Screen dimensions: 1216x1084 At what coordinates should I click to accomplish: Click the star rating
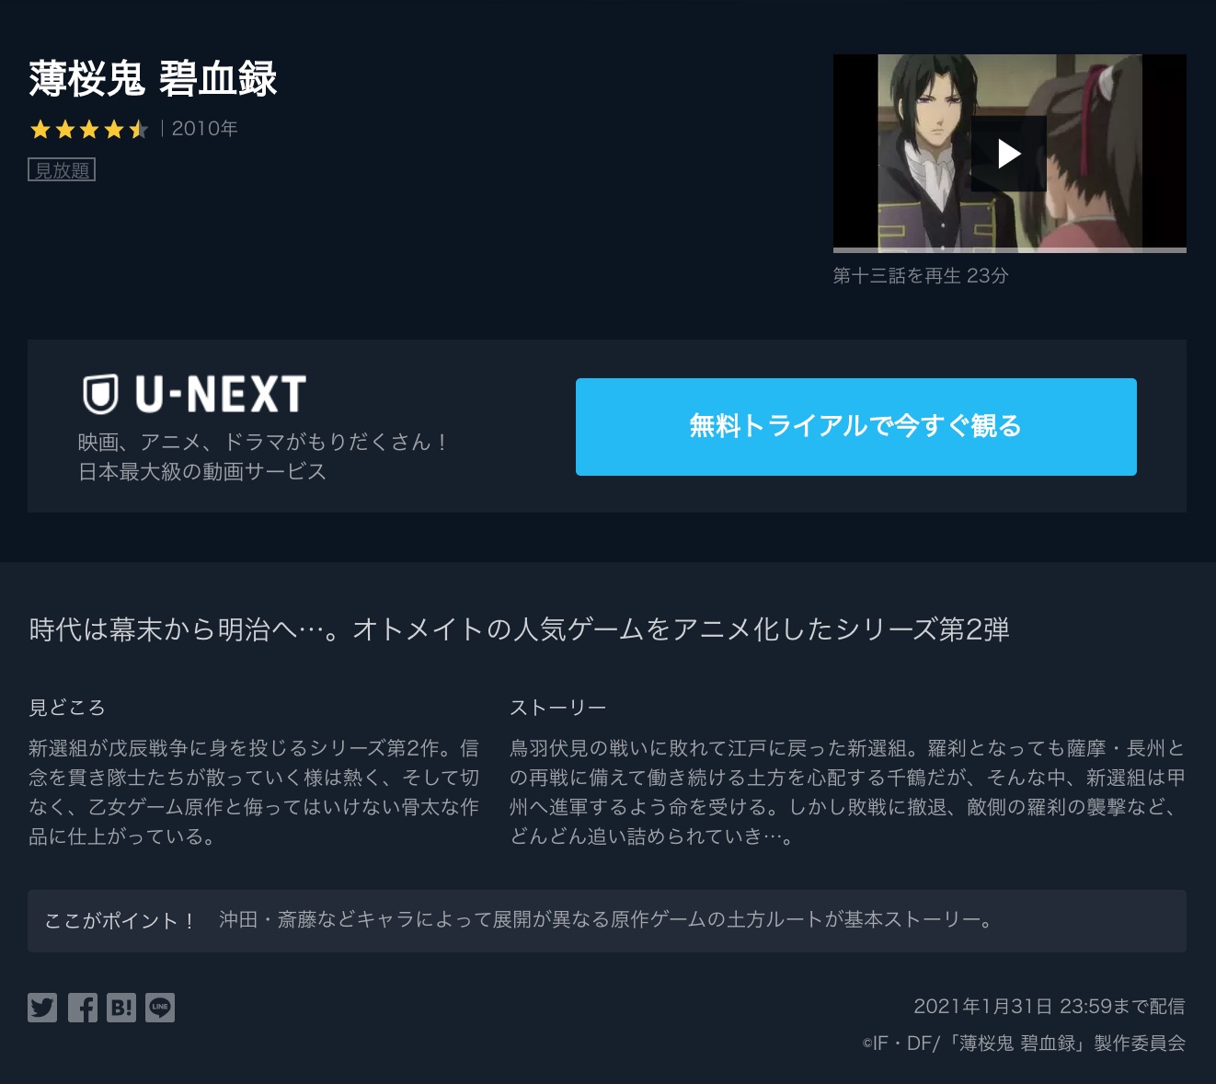(x=88, y=129)
